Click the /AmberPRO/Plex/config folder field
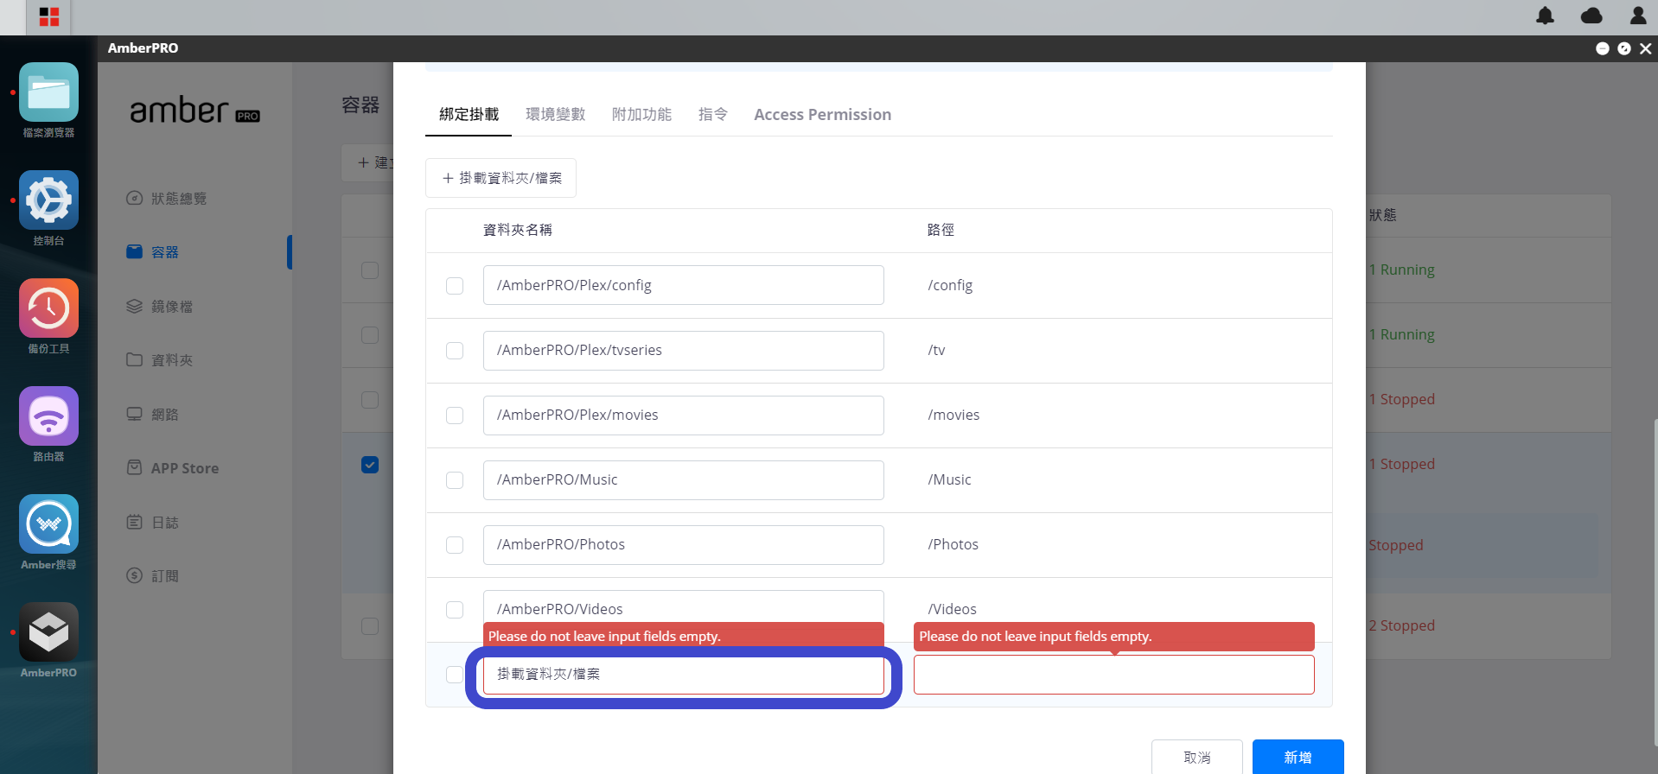Image resolution: width=1658 pixels, height=774 pixels. pyautogui.click(x=683, y=285)
